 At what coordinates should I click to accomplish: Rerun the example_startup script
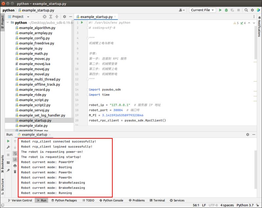point(8,141)
